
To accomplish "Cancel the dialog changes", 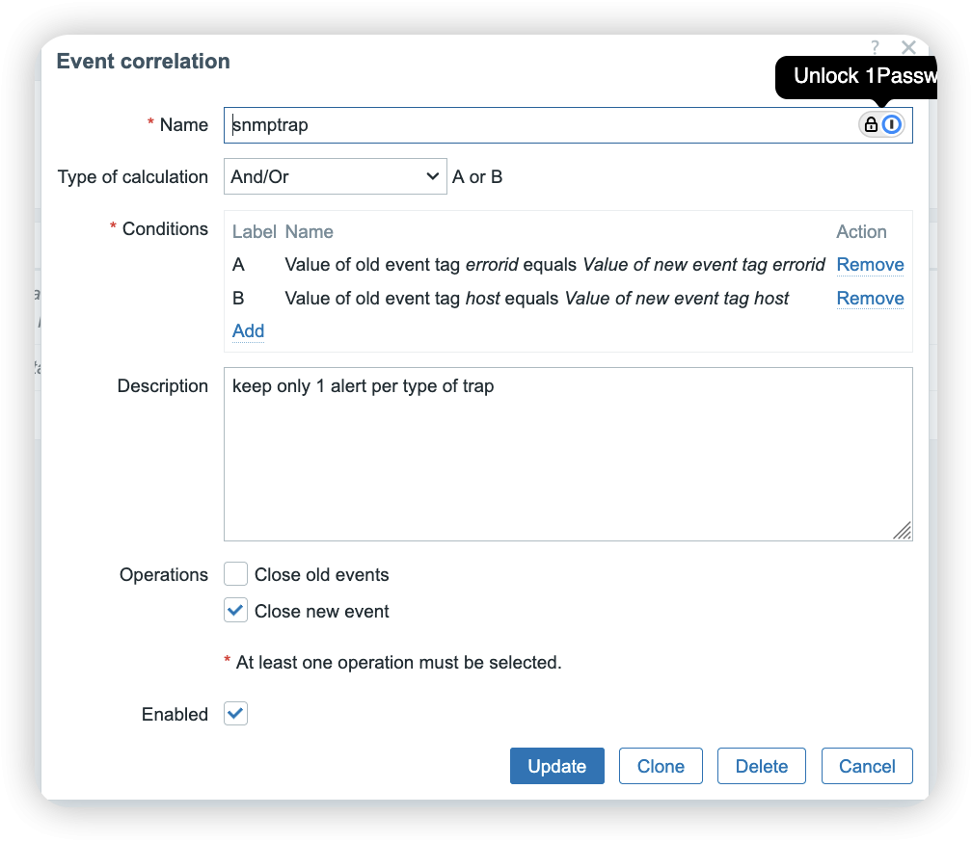I will coord(867,767).
